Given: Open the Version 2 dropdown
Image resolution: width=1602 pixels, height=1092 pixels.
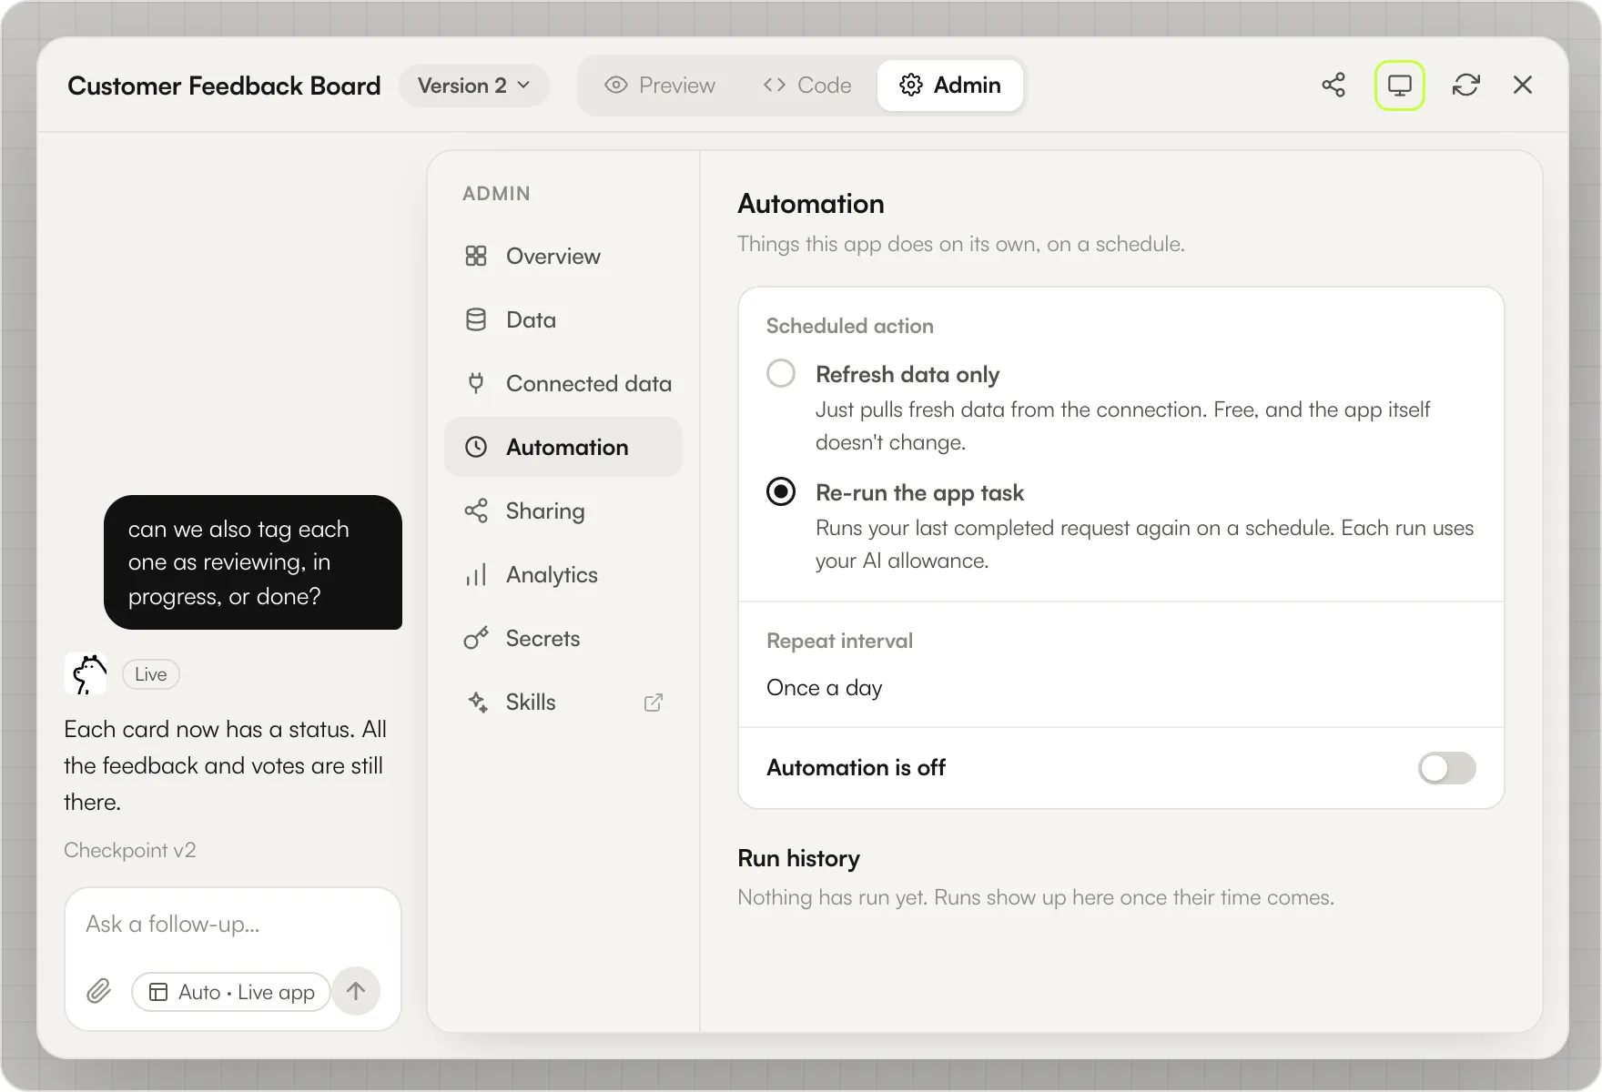Looking at the screenshot, I should click(x=474, y=86).
